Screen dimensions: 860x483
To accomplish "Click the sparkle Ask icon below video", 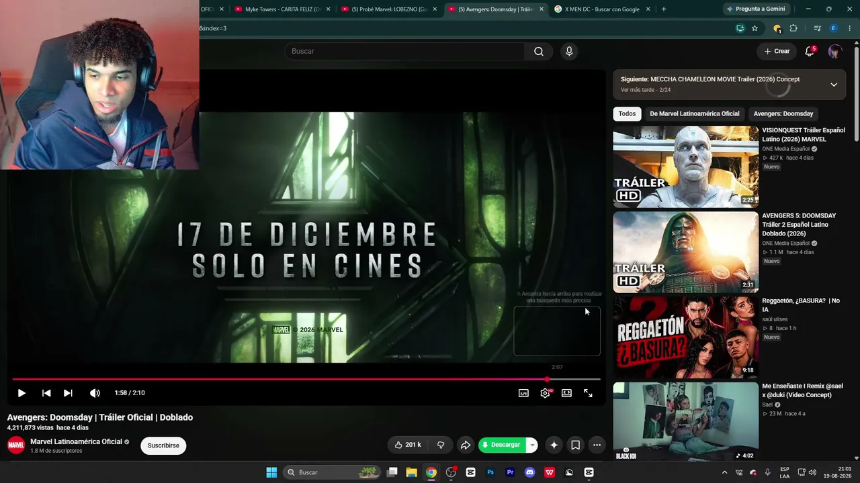I will [554, 445].
